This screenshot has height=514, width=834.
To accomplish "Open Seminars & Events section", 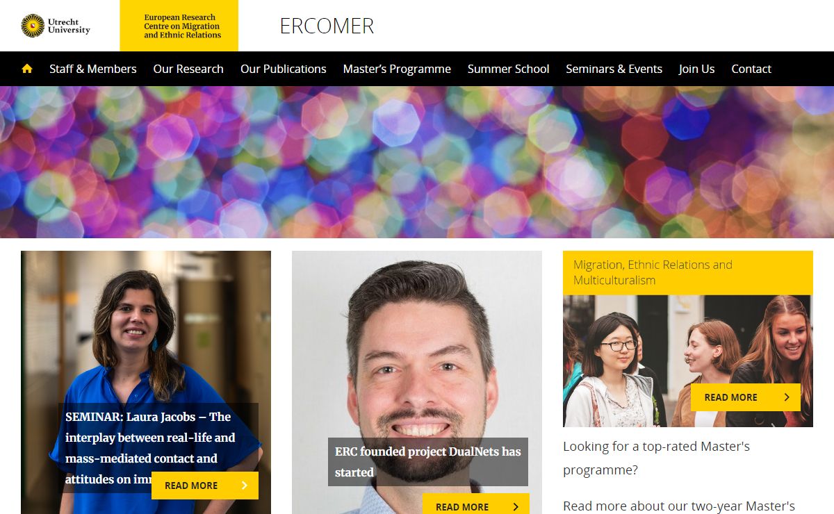I will pos(614,69).
